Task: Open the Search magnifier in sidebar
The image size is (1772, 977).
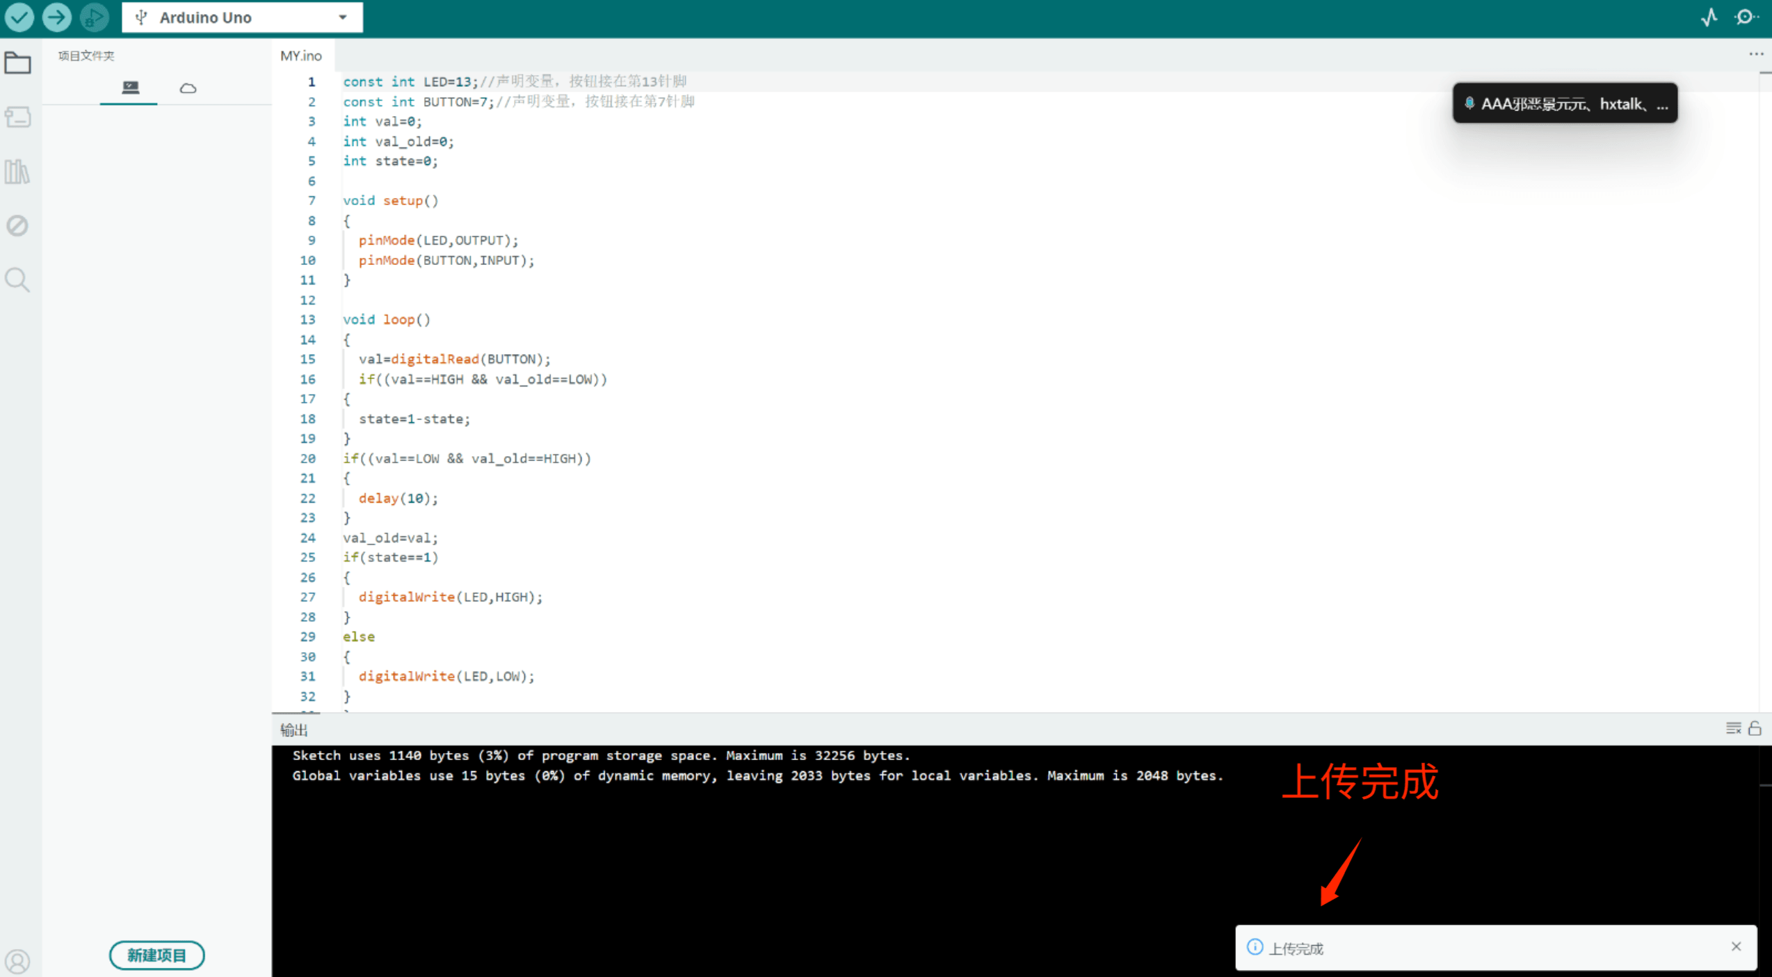Action: [x=17, y=280]
